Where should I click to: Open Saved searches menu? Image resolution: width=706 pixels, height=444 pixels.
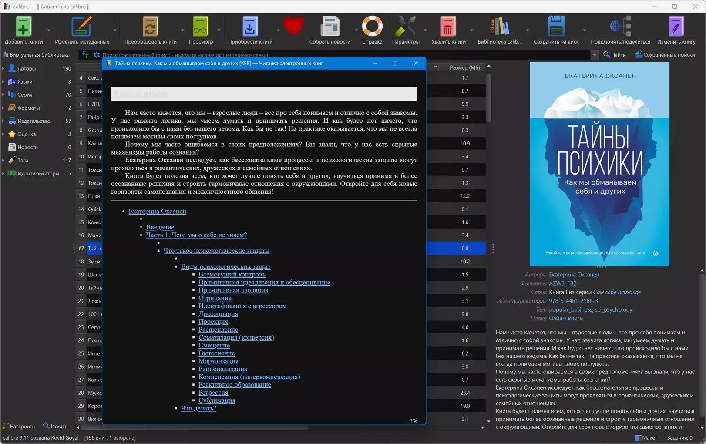point(665,55)
